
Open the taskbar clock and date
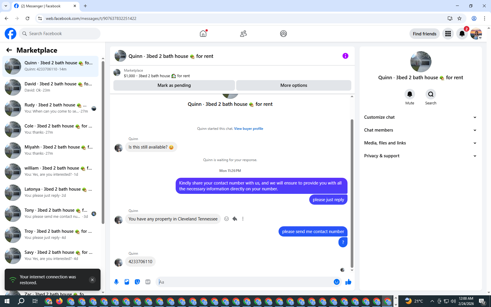(466, 301)
